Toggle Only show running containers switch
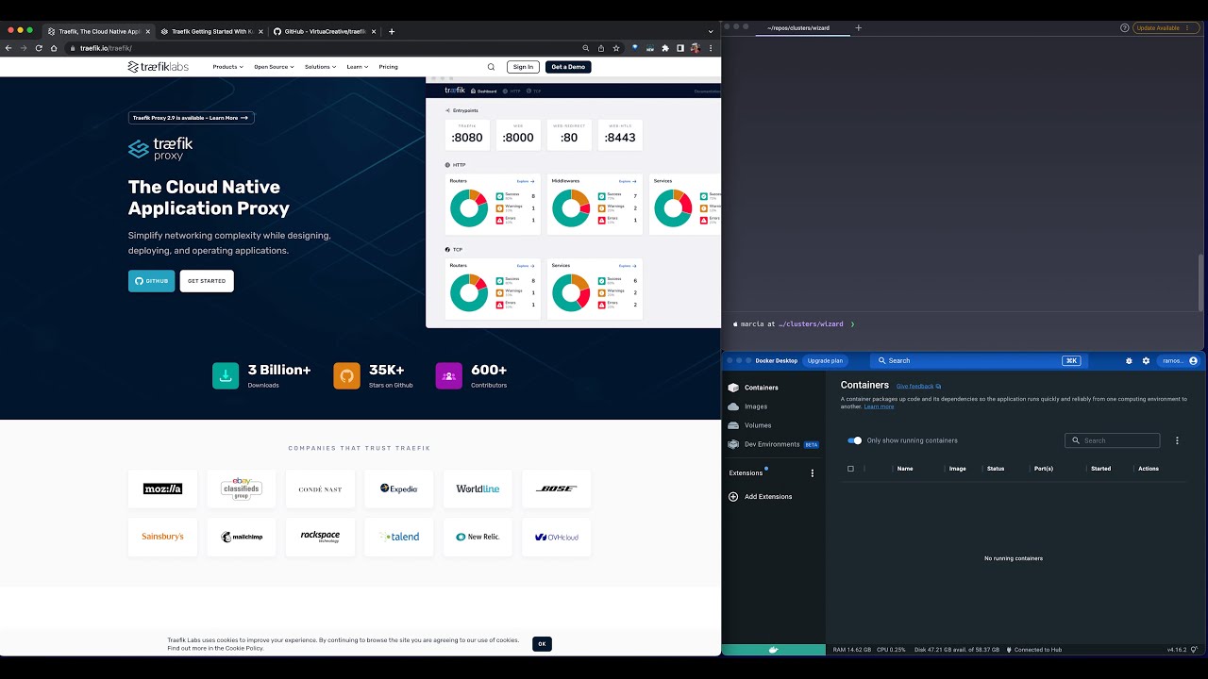1208x679 pixels. tap(854, 440)
